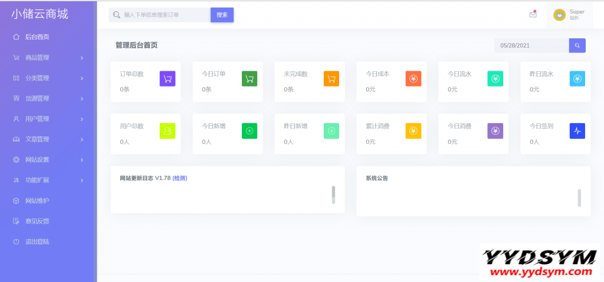The height and width of the screenshot is (282, 604).
Task: Open the mail notification icon in header
Action: (533, 15)
